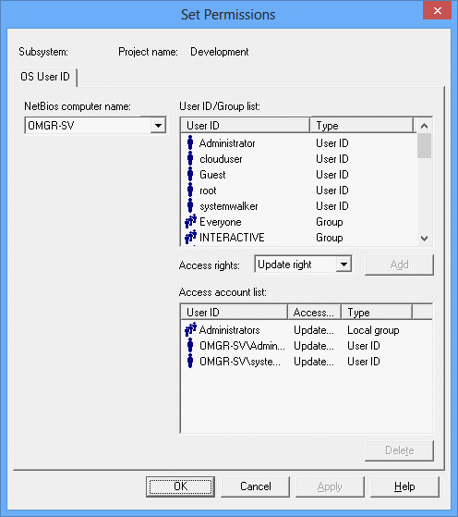Click the Cancel button

coord(256,486)
